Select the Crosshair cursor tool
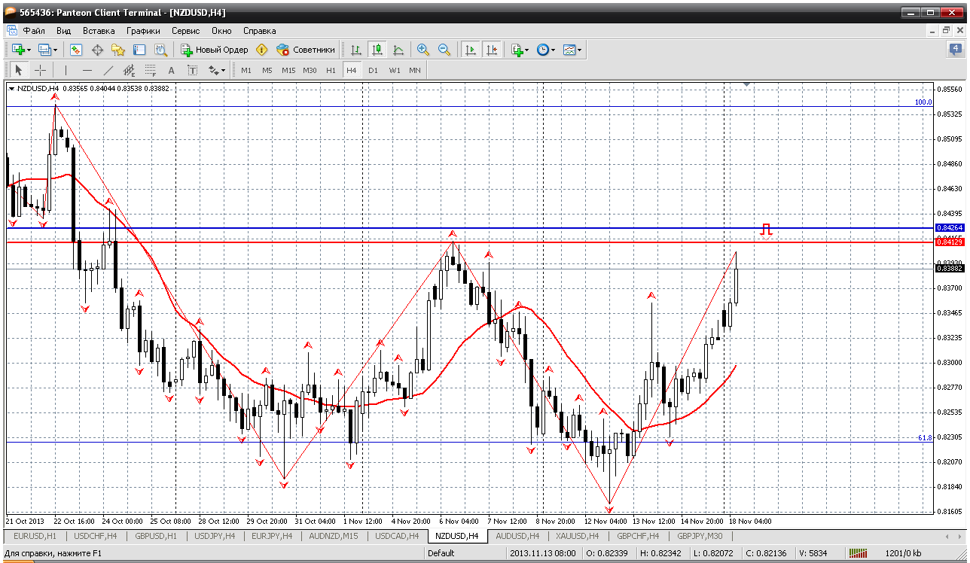970x563 pixels. click(x=40, y=70)
